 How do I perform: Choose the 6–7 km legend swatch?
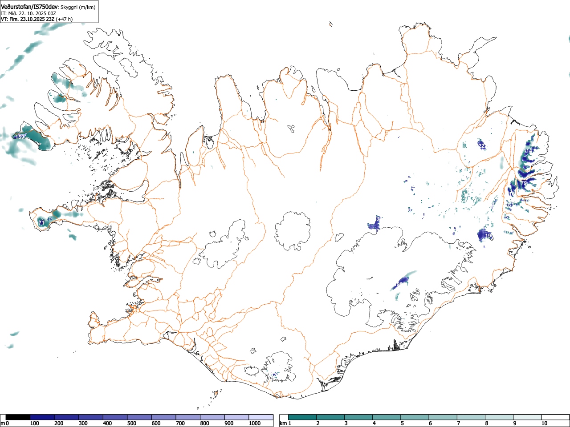pos(443,417)
